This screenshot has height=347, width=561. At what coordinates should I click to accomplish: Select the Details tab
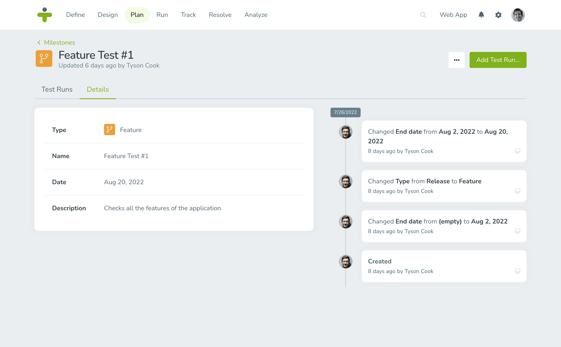tap(98, 89)
